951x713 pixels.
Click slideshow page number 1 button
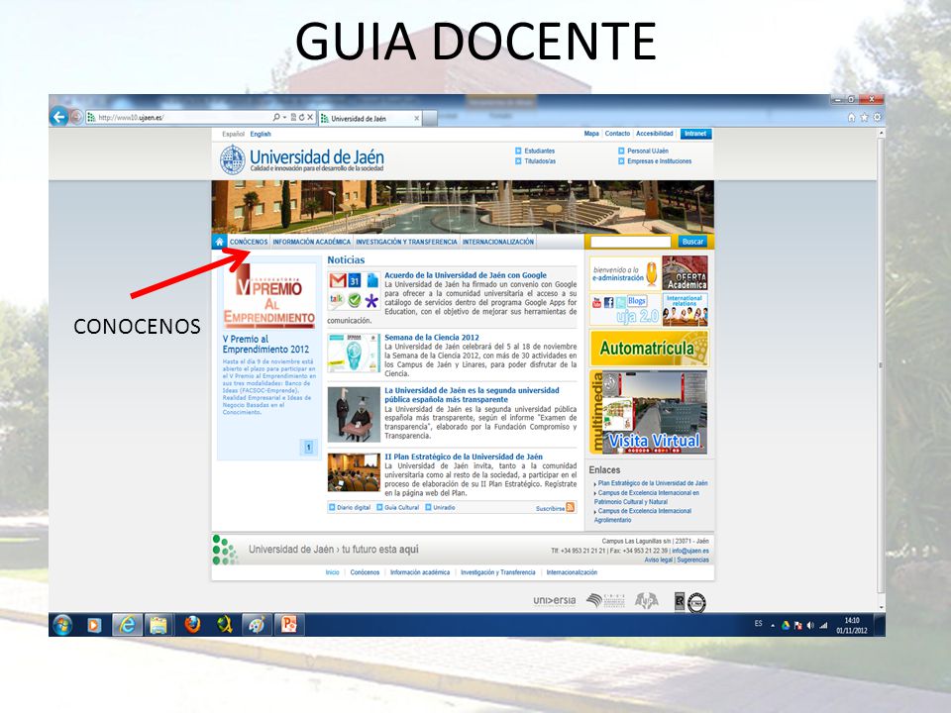coord(309,447)
